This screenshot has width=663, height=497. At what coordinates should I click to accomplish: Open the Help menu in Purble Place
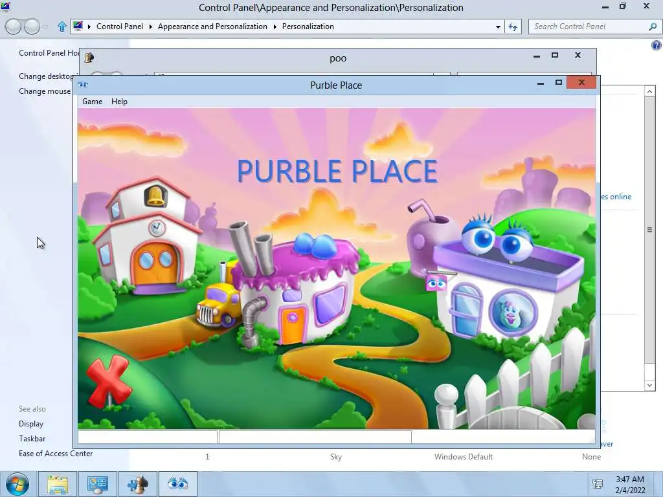click(x=119, y=102)
